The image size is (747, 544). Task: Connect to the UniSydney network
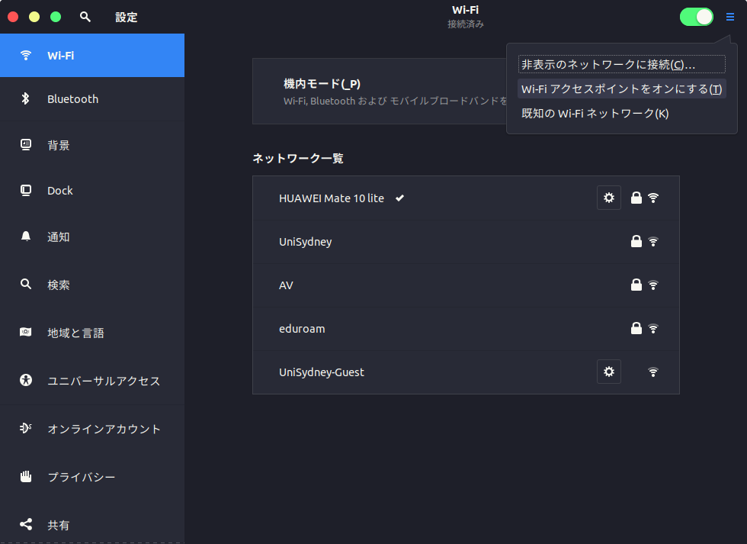tap(466, 242)
